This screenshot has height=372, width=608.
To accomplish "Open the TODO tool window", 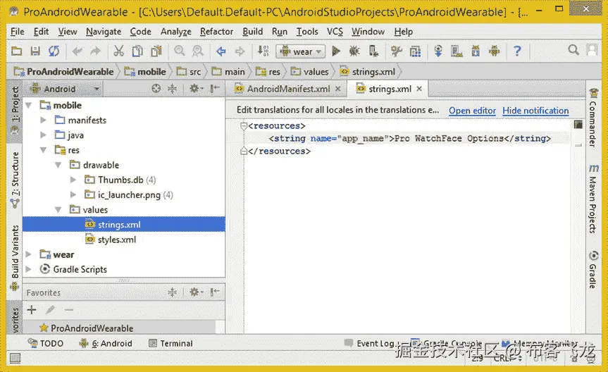I will pos(46,343).
